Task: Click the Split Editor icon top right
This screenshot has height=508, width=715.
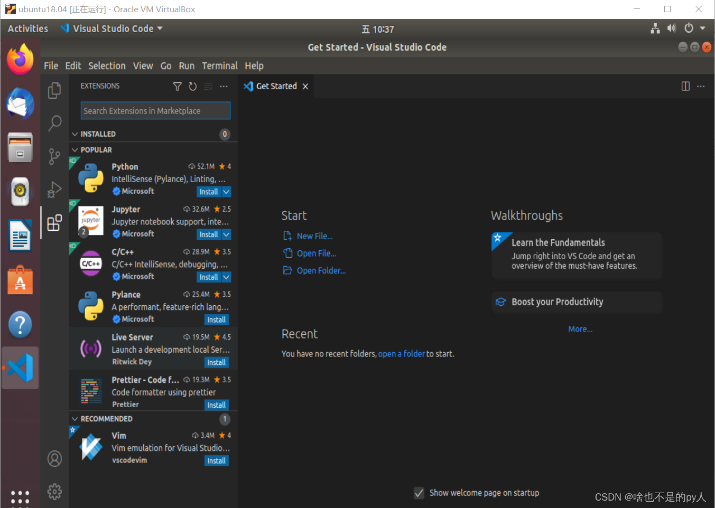Action: [x=685, y=86]
